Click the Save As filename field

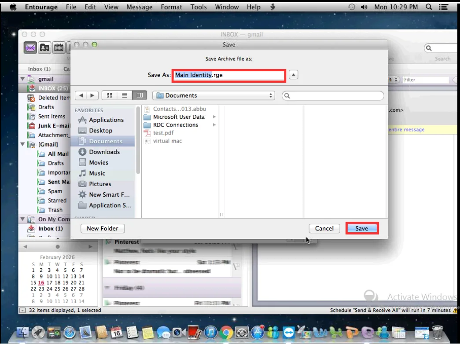coord(229,75)
